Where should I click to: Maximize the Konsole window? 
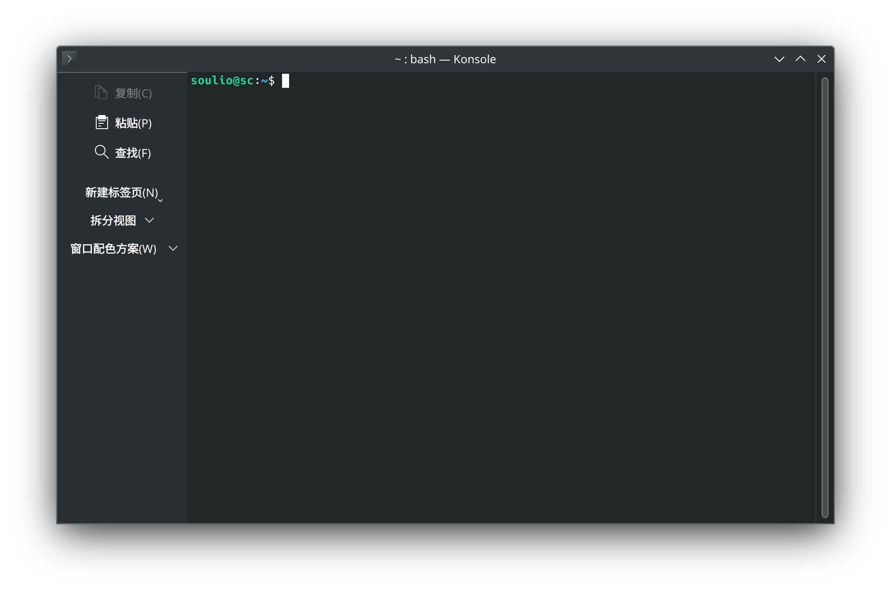pos(800,59)
